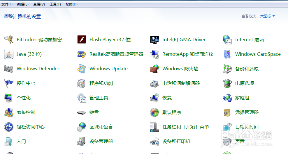Open the Internet 选项 text link

(250, 40)
